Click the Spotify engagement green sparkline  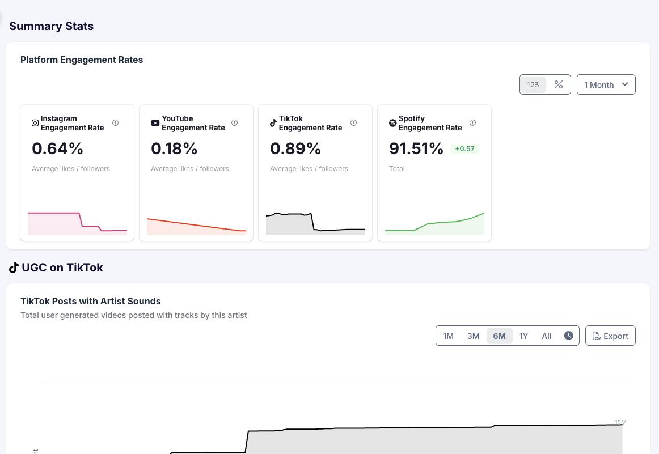click(x=434, y=224)
